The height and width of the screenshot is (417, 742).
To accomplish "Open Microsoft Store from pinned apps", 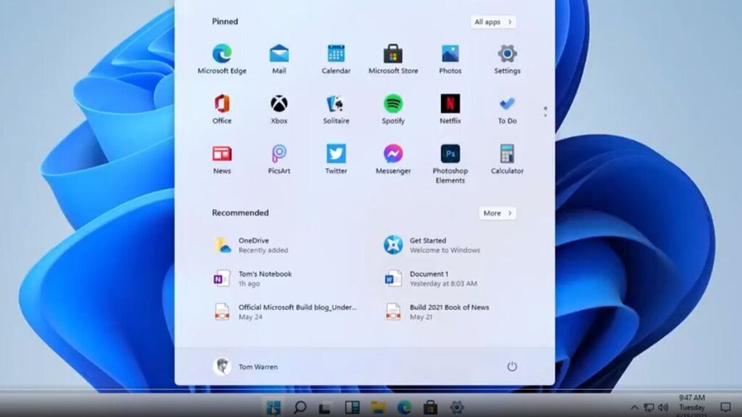I will click(x=393, y=59).
